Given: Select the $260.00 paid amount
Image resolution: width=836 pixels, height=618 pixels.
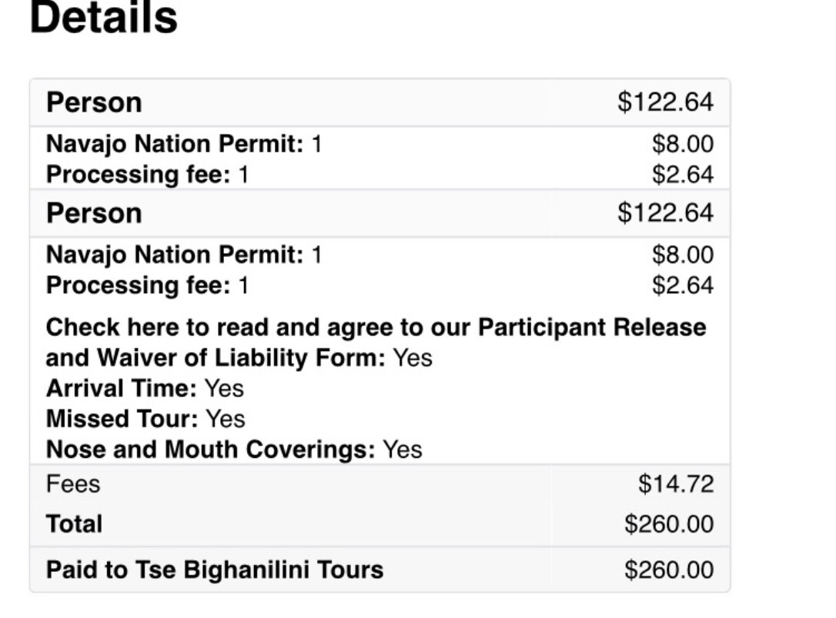Looking at the screenshot, I should [668, 570].
